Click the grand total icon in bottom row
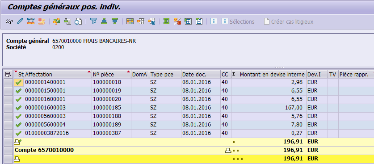Viewport: 374px width, 164px height. 17,159
